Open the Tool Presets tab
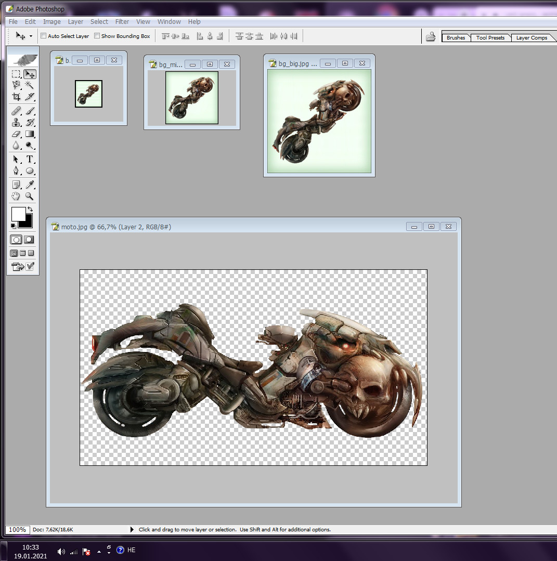The image size is (557, 561). [490, 37]
